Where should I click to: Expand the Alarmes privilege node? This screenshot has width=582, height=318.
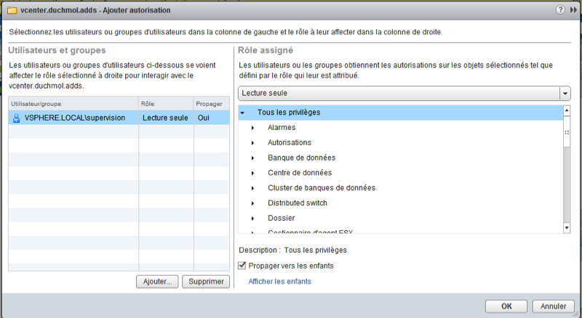point(252,128)
